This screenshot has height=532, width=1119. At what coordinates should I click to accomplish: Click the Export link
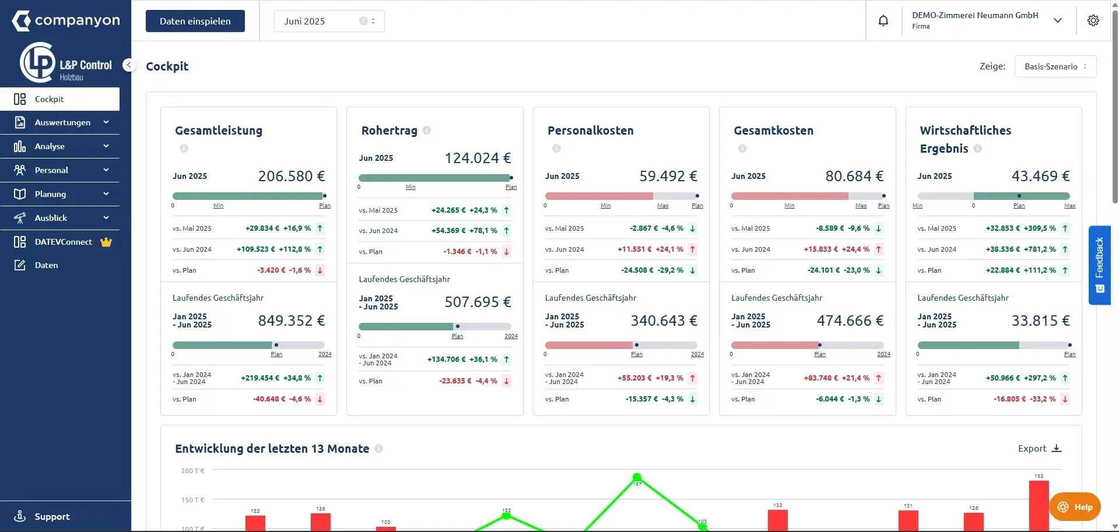[x=1040, y=448]
